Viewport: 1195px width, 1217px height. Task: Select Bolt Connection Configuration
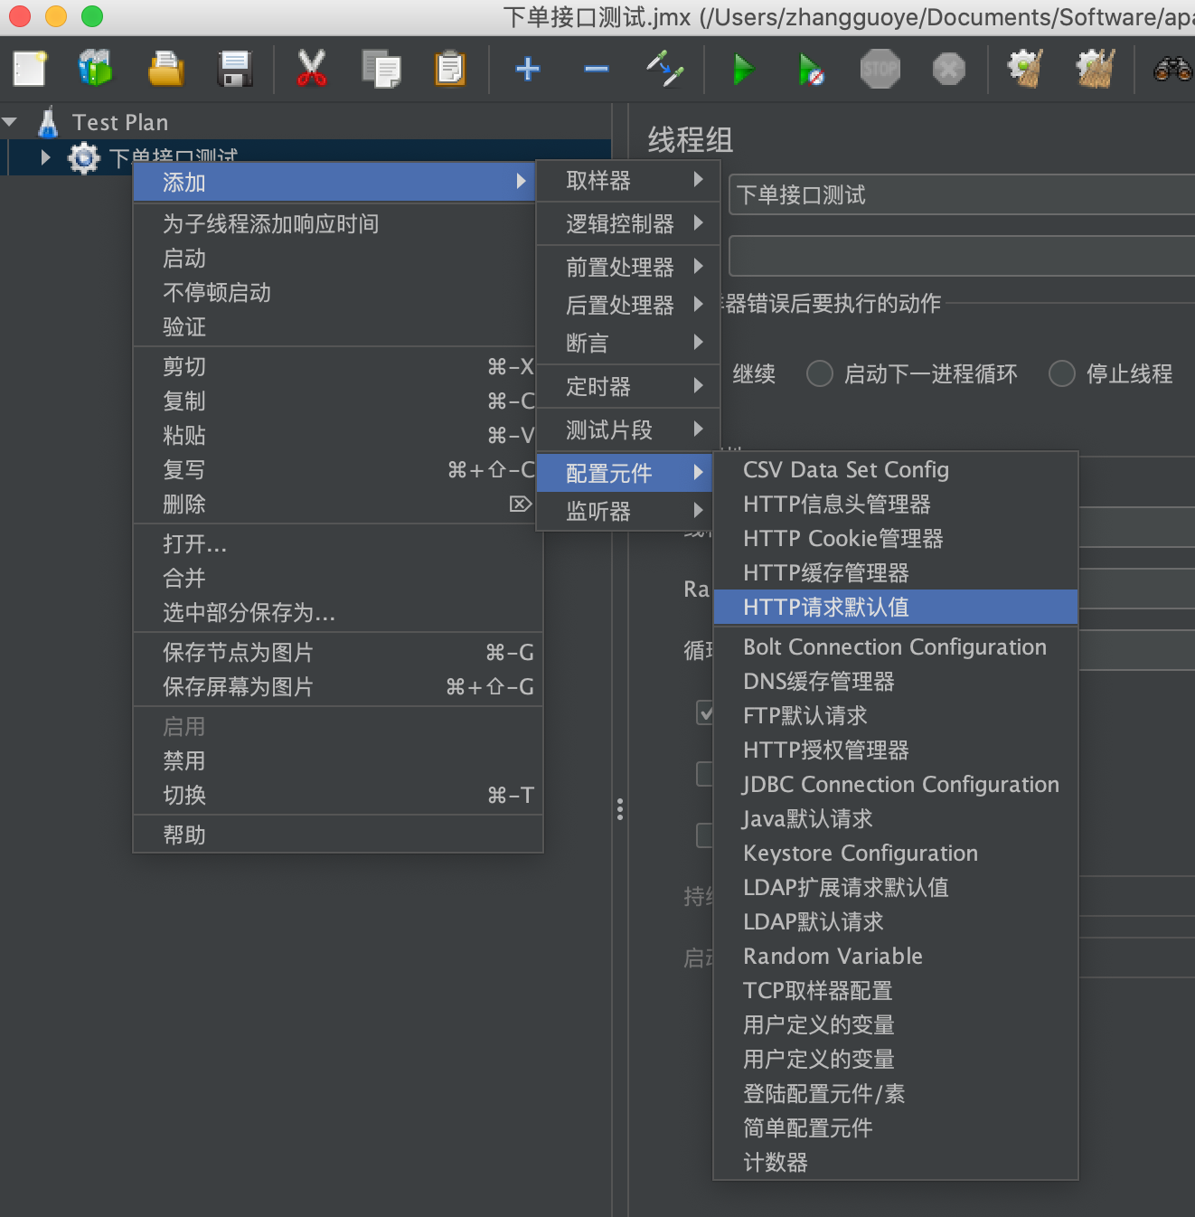(896, 646)
